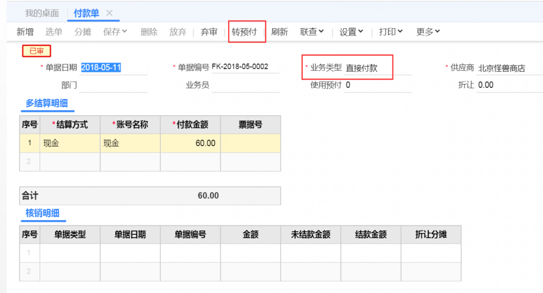Click the 票据号 column header
The width and height of the screenshot is (543, 293).
tap(250, 125)
